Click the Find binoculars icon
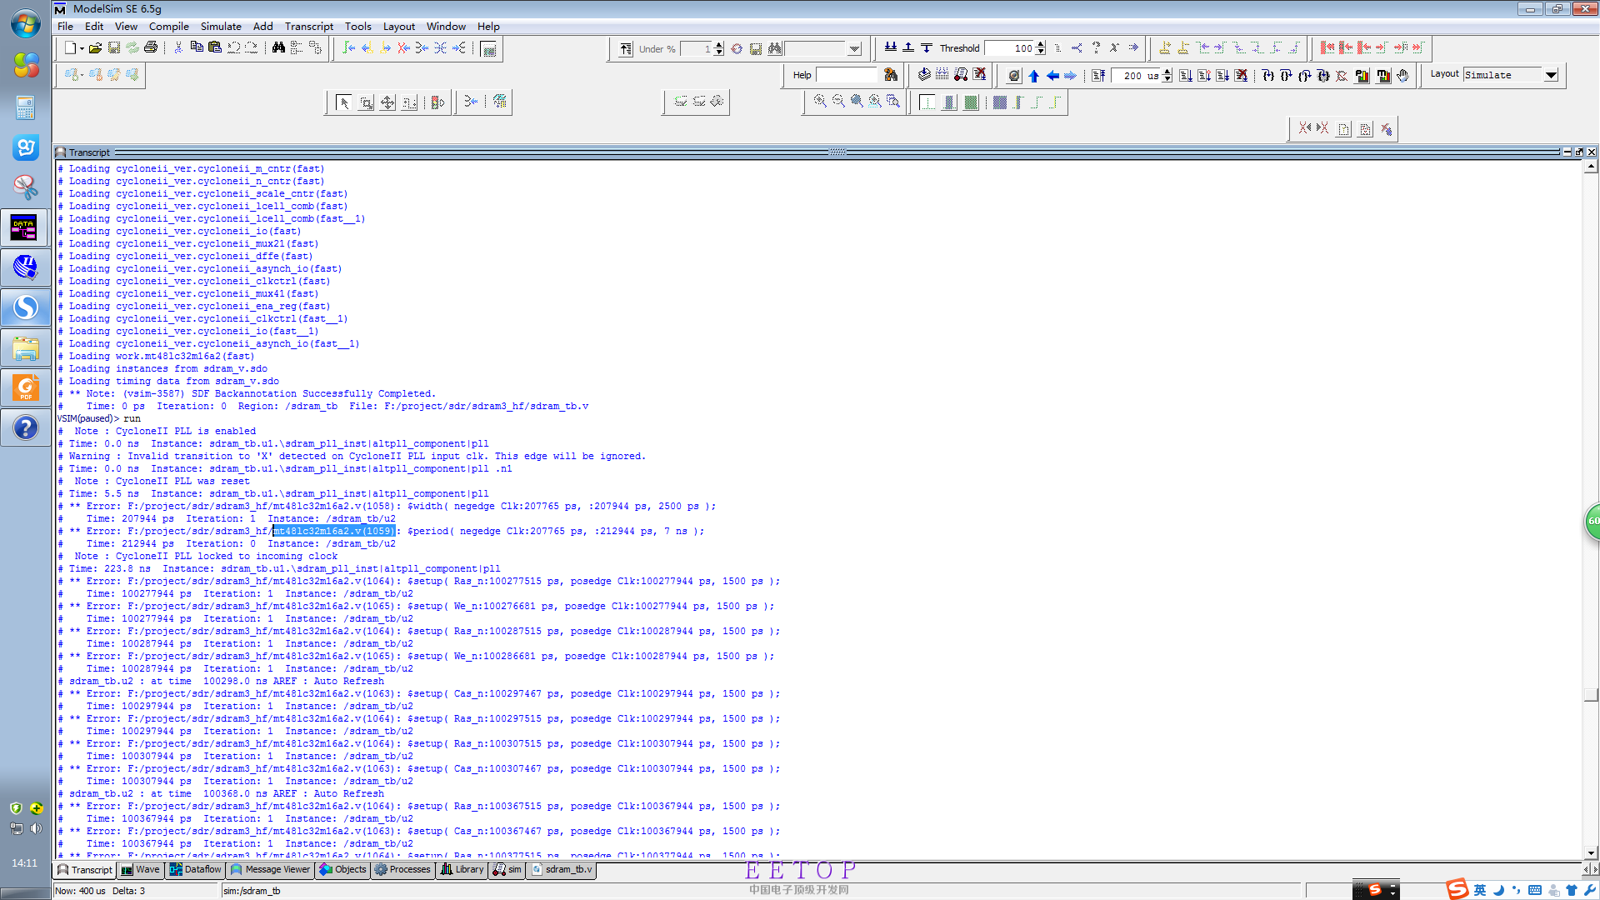The image size is (1600, 900). tap(278, 48)
